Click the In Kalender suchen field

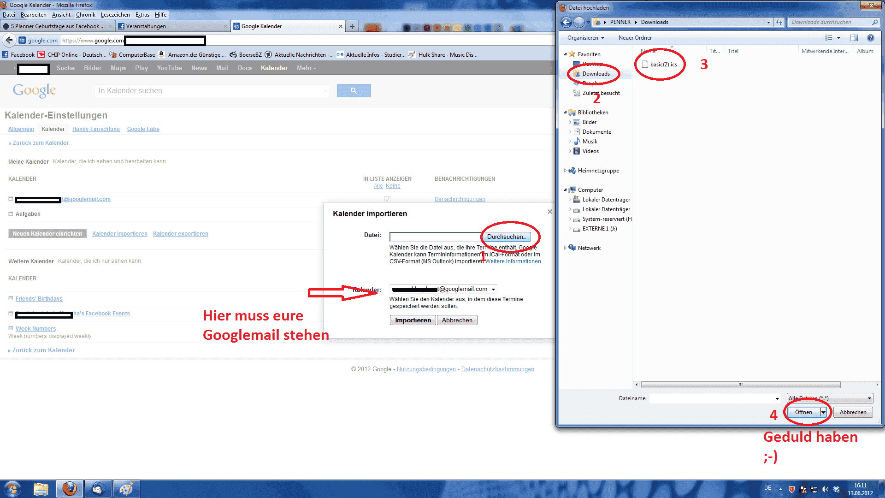(x=211, y=90)
